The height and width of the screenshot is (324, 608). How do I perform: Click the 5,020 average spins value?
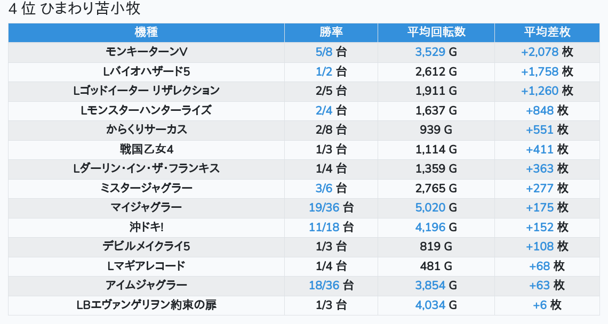pos(430,207)
